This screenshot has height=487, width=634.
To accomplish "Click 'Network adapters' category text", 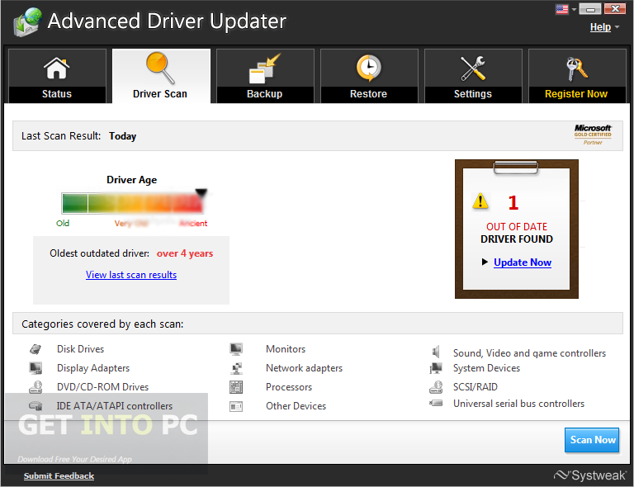I will coord(304,368).
